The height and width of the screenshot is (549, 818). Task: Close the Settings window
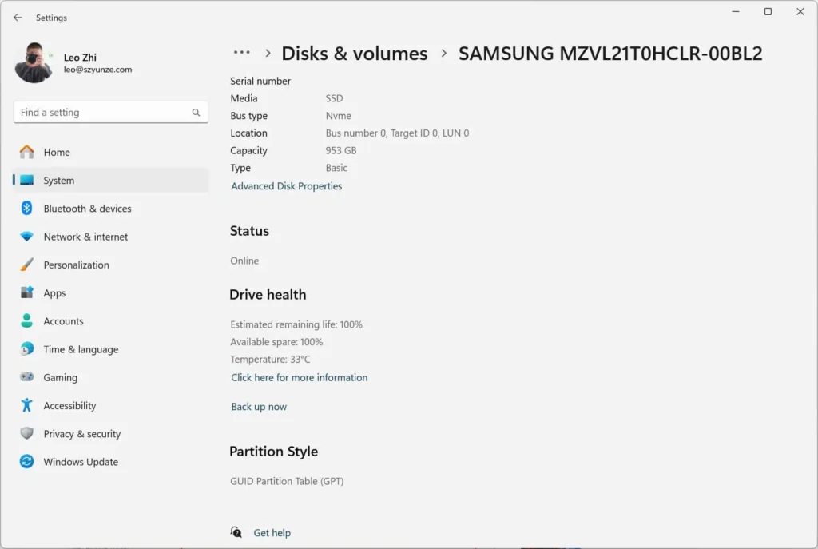[800, 11]
